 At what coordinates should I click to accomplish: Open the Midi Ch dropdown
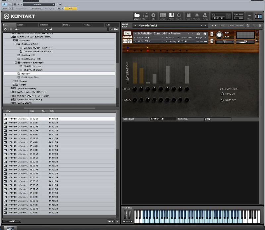(149, 41)
